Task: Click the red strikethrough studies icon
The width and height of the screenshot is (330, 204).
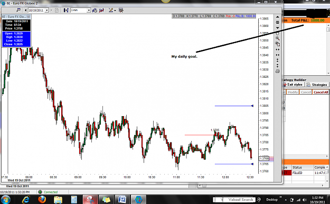Action: click(102, 10)
